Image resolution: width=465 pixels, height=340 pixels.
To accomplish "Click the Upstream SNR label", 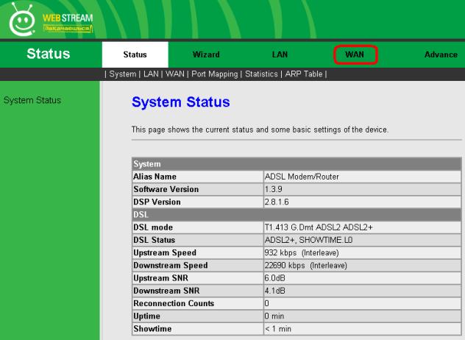I will (160, 278).
